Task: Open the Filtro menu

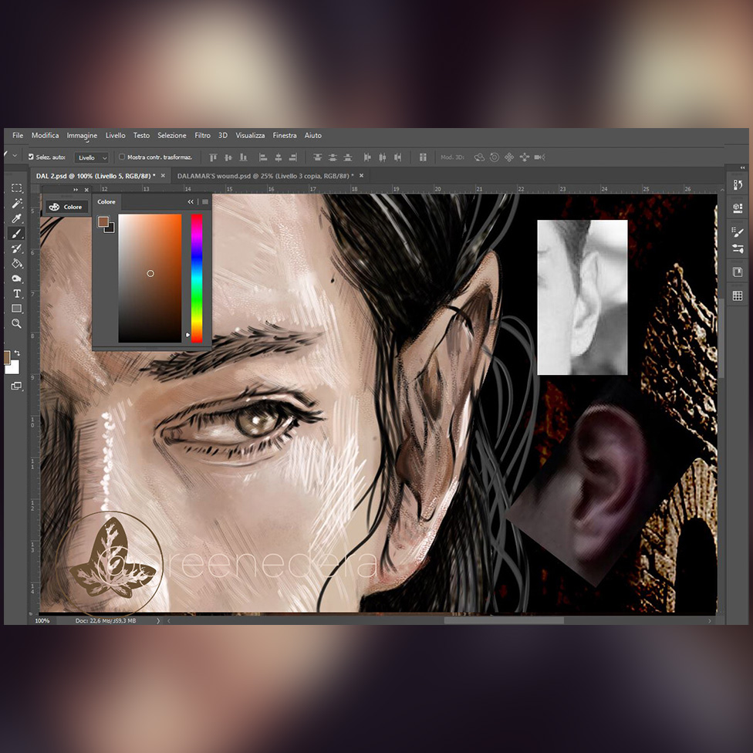Action: pos(202,136)
